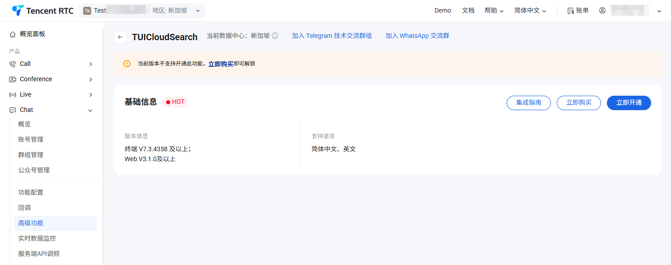Open 概览 under Chat
The width and height of the screenshot is (671, 265).
(24, 124)
